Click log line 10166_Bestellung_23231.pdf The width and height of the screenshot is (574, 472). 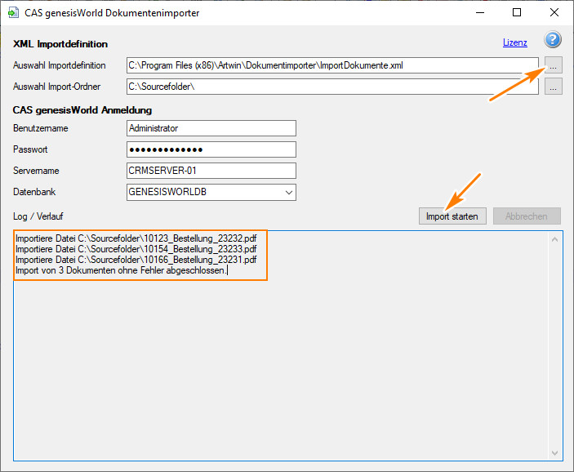136,260
